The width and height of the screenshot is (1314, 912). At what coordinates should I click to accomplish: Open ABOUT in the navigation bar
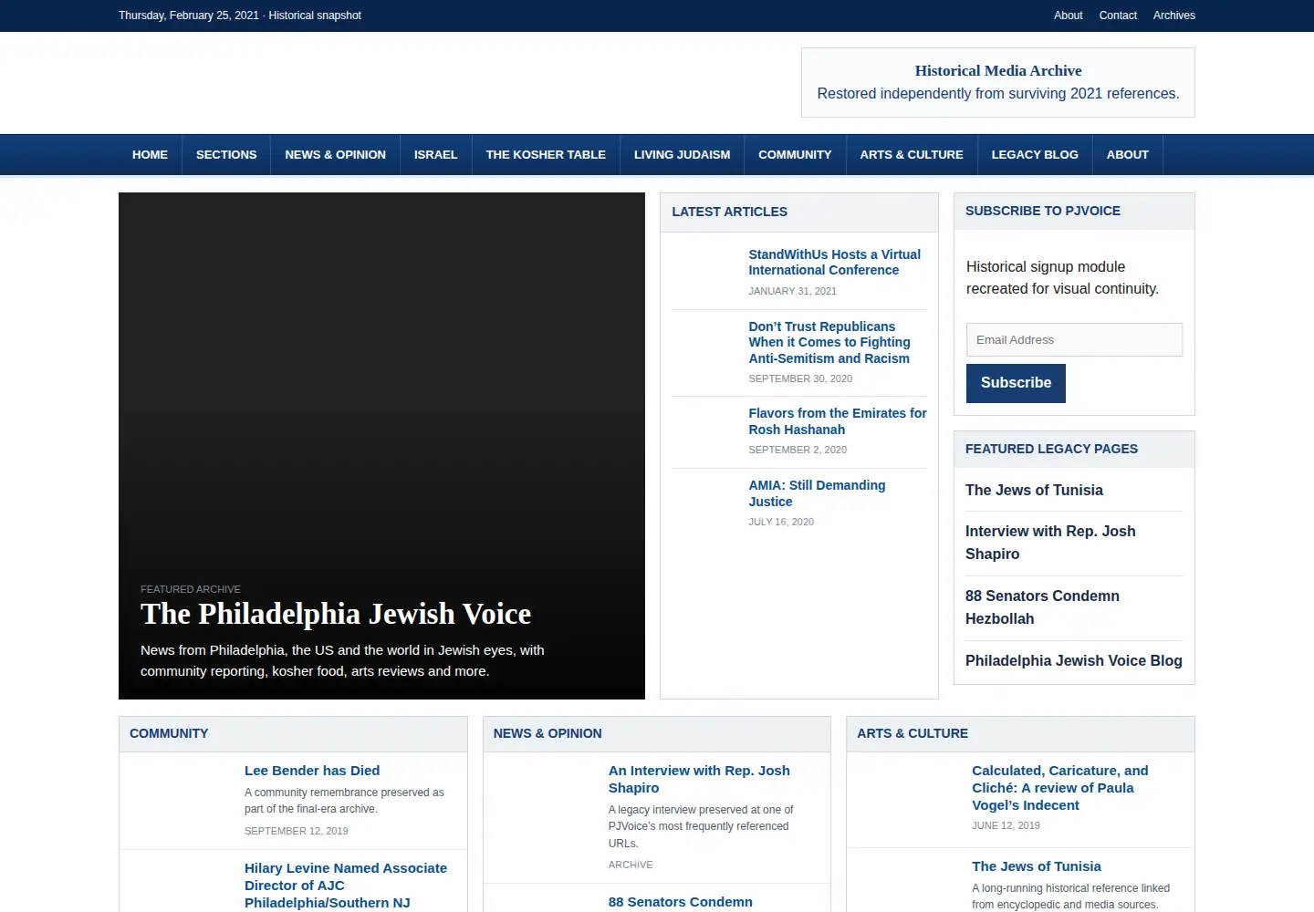1127,155
